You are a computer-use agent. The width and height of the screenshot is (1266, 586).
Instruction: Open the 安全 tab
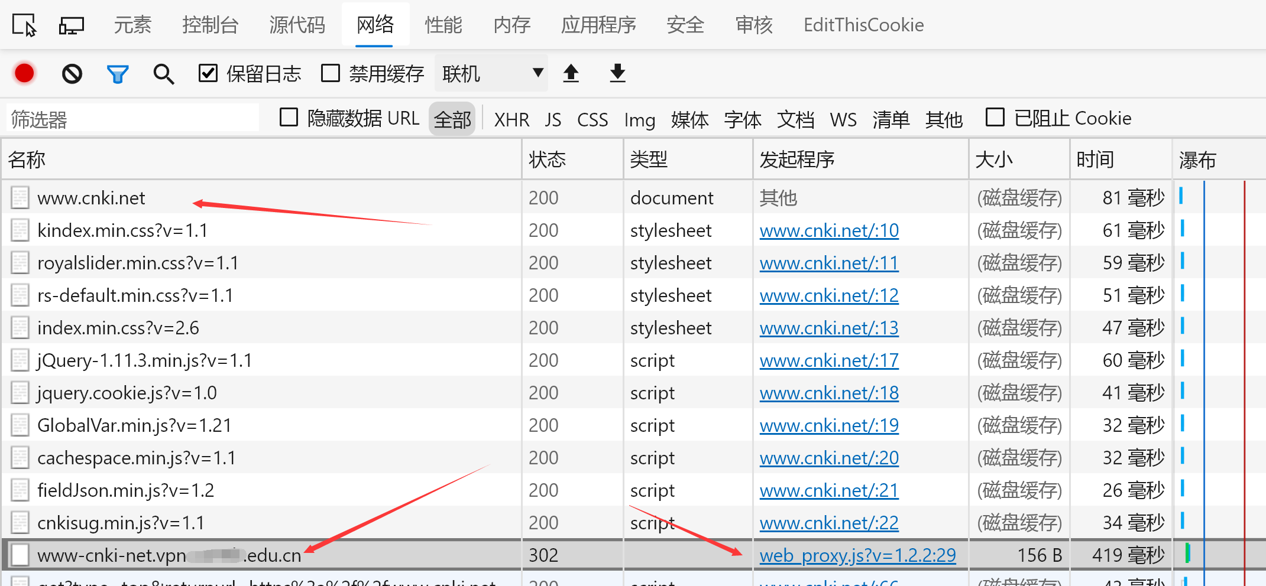685,25
